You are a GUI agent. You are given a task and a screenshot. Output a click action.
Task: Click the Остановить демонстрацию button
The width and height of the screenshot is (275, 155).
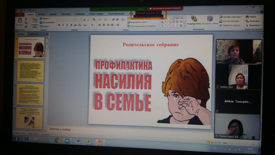(x=166, y=8)
